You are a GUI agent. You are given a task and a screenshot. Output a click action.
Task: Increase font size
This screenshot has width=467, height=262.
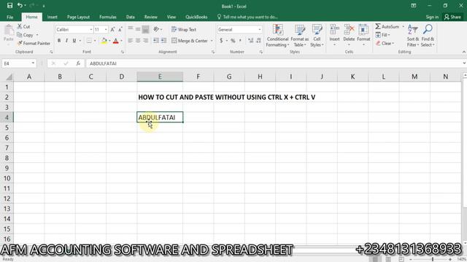(112, 29)
